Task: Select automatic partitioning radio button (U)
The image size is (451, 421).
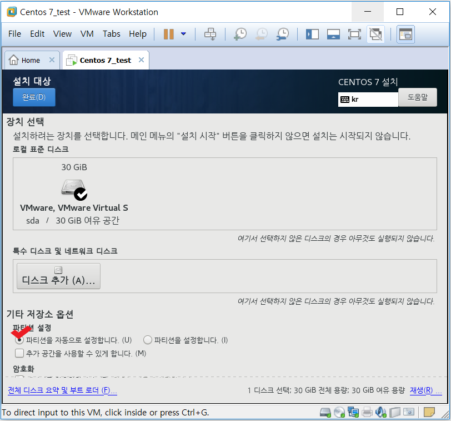Action: click(x=19, y=340)
